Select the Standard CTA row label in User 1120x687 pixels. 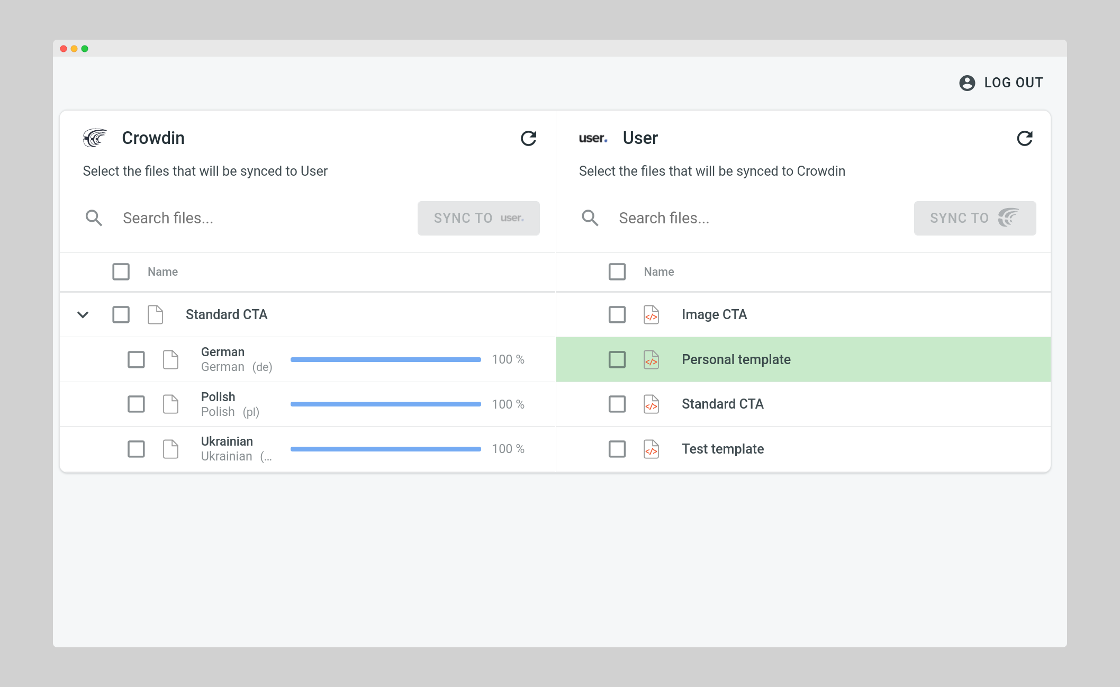tap(722, 404)
